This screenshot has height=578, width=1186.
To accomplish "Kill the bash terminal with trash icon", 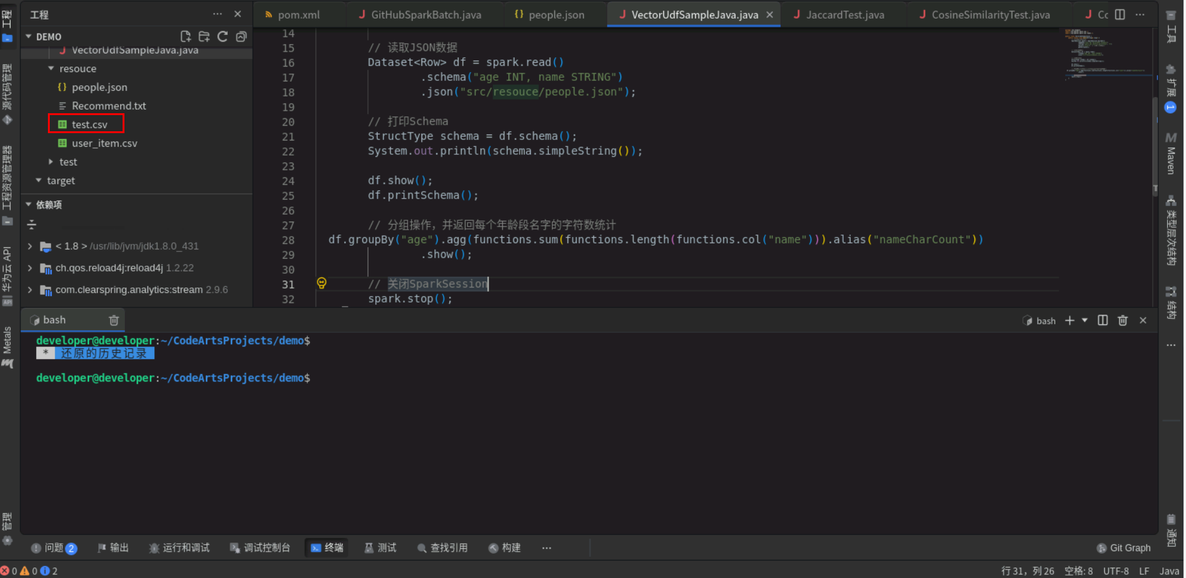I will coord(1123,320).
